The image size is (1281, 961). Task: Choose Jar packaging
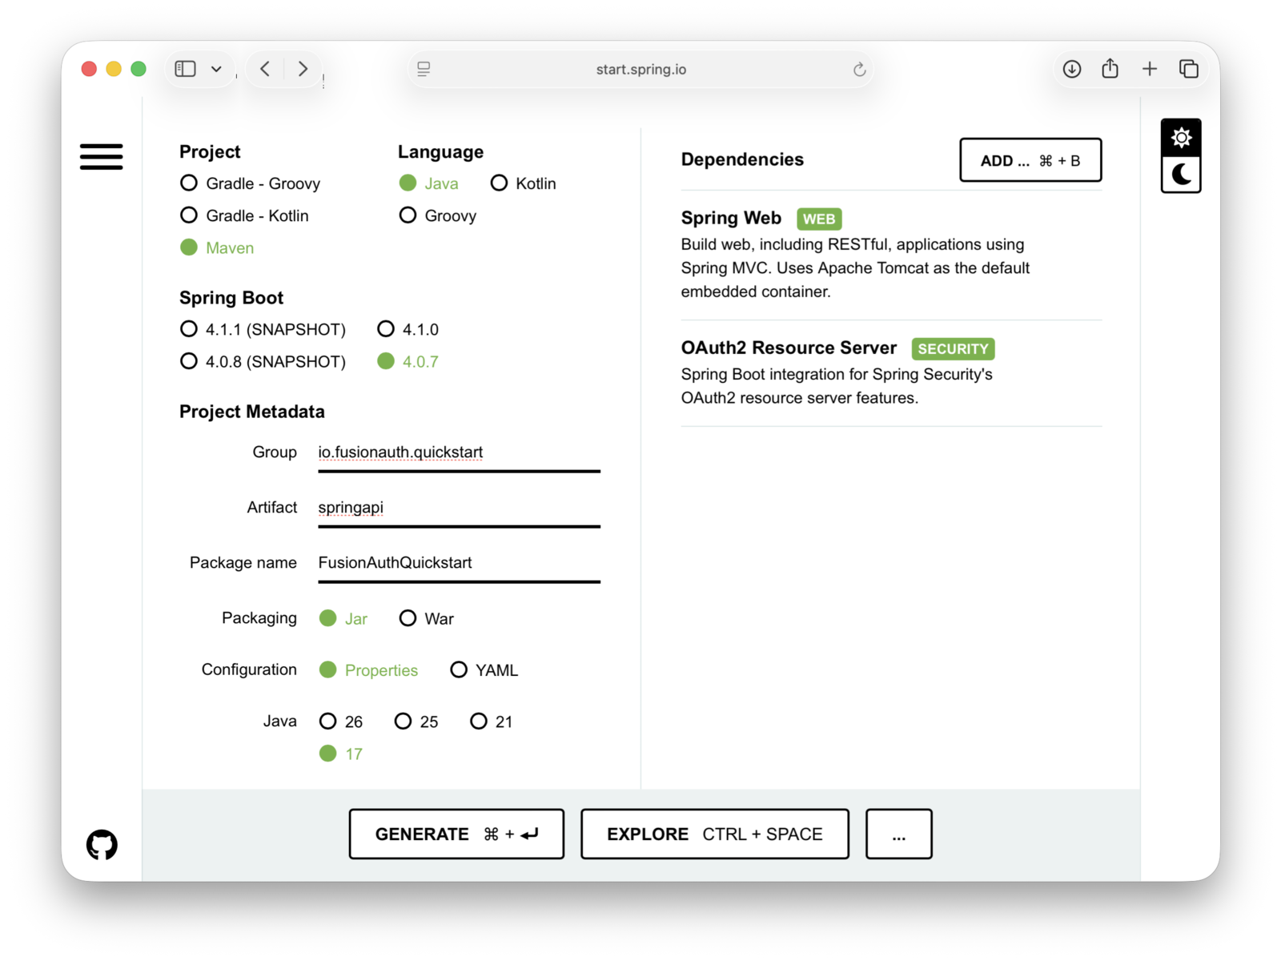click(x=343, y=618)
